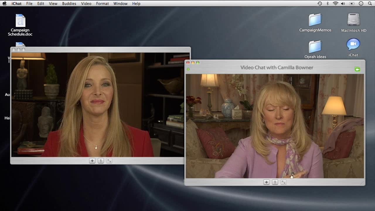Screen dimensions: 375x211
Task: Close the Camilla Bowner video chat window
Action: click(x=188, y=62)
